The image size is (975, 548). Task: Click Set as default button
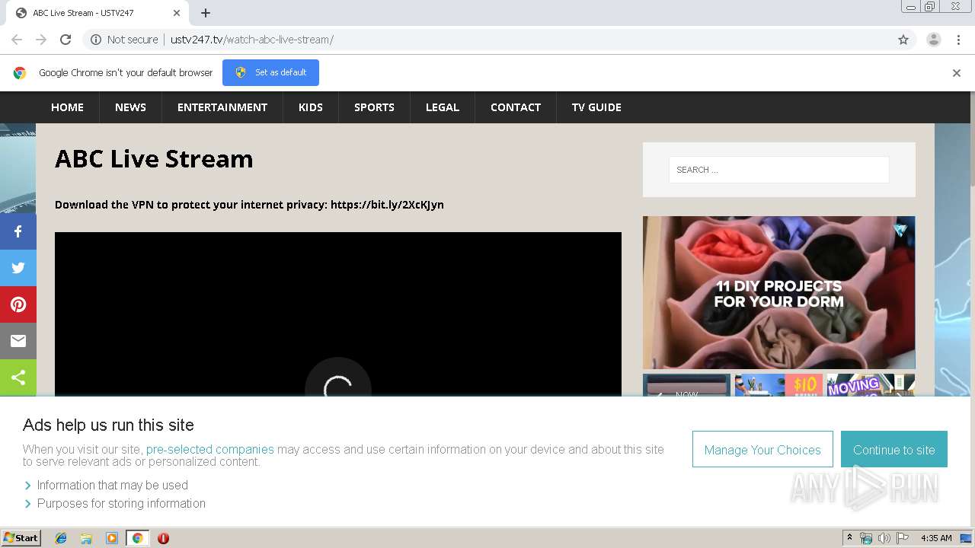click(270, 72)
